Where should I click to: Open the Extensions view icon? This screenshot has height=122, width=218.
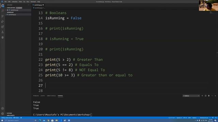point(3,27)
